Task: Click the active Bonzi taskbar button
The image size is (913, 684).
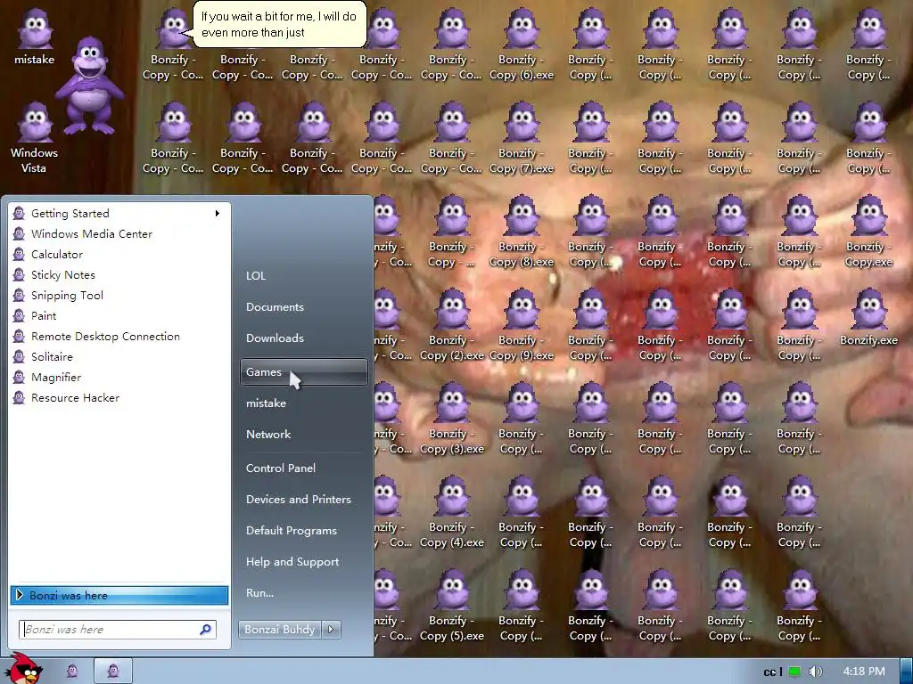Action: [113, 672]
